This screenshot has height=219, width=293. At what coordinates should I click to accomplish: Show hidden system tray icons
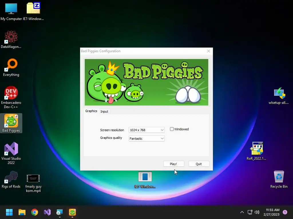[x=242, y=212]
